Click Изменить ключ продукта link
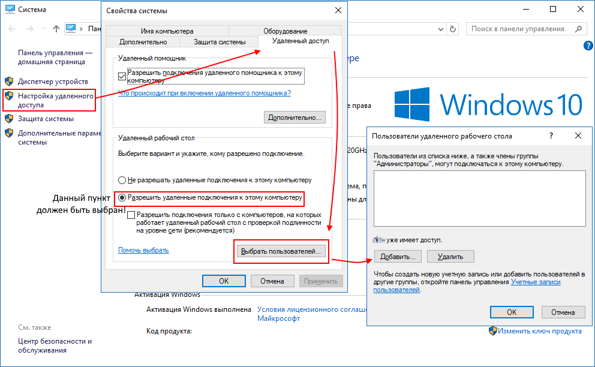 (540, 331)
